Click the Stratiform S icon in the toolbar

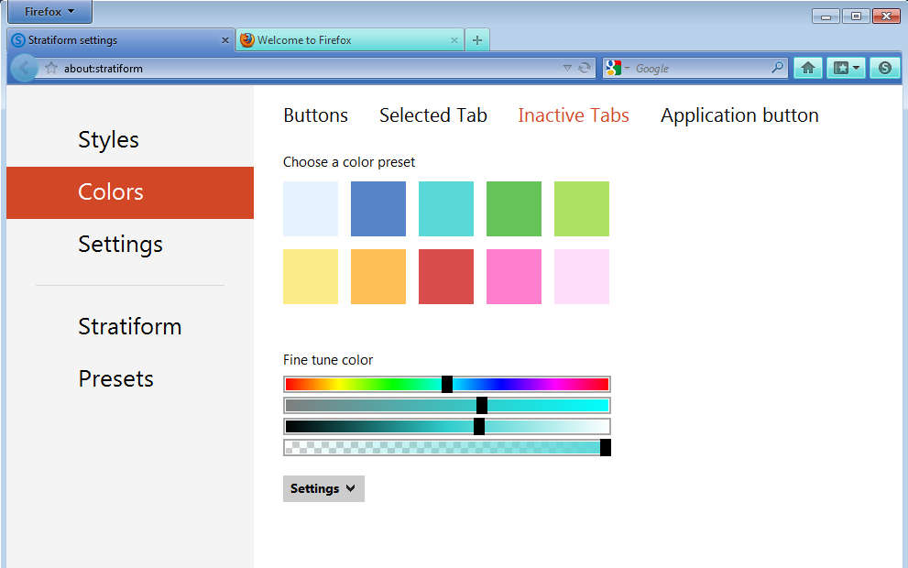884,68
